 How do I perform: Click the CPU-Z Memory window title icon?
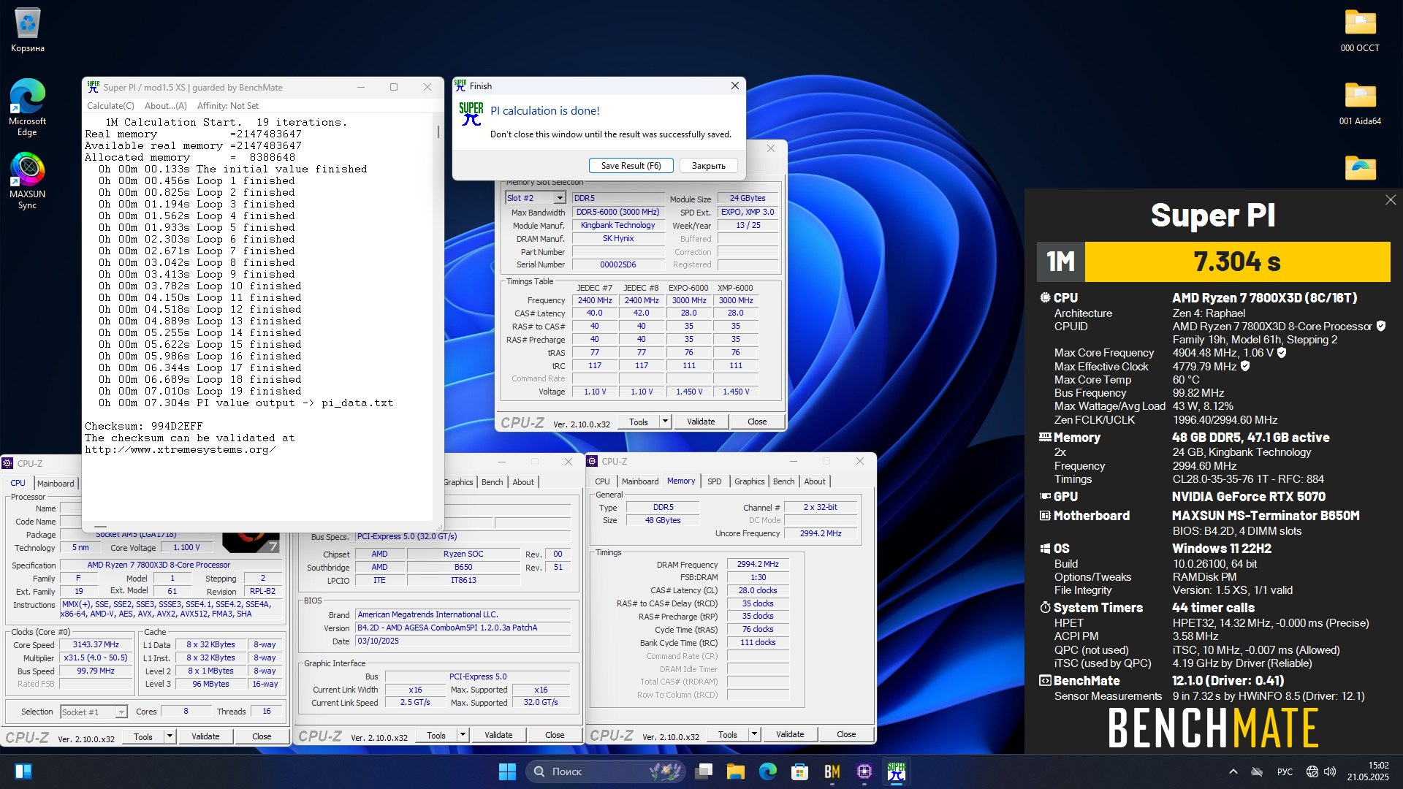[593, 461]
